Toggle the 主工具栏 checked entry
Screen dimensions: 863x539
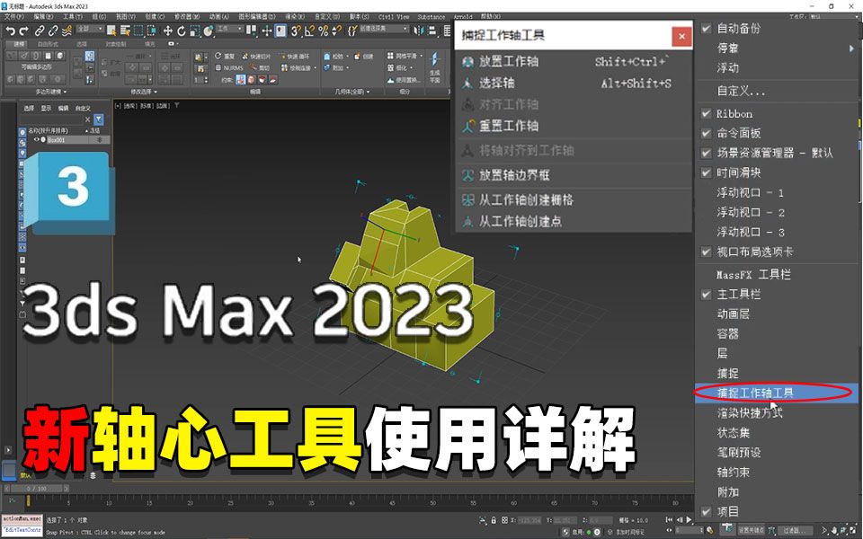tap(707, 295)
